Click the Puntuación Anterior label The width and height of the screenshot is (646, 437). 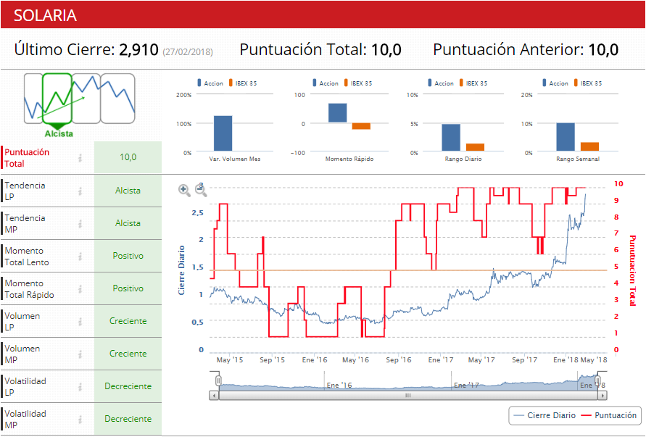[x=508, y=50]
